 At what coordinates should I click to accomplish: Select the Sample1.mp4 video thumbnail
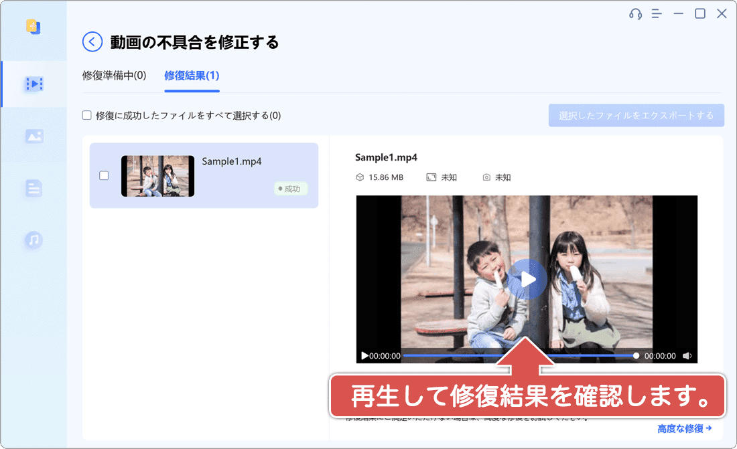(x=157, y=175)
